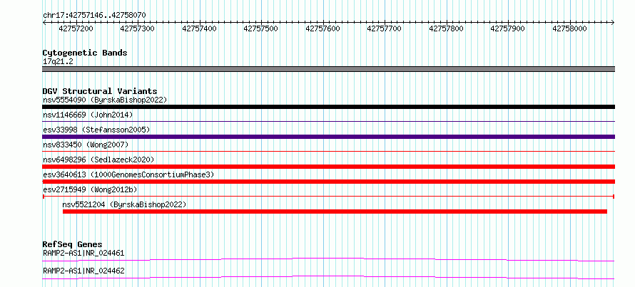Click the red esv3640613 variant bar
This screenshot has width=635, height=287.
click(328, 182)
